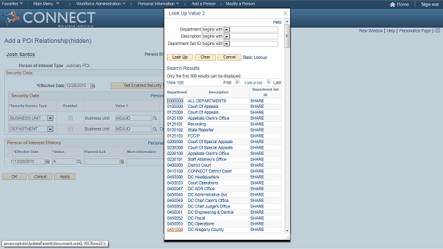Screen dimensions: 443x249
Task: Click the Look Up button
Action: coord(180,57)
